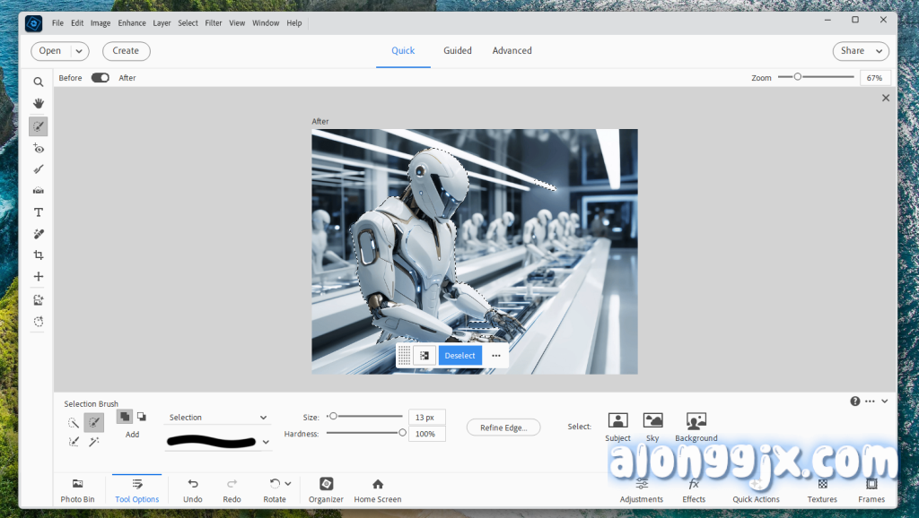Click the Select Sky icon
The height and width of the screenshot is (518, 919).
point(652,421)
